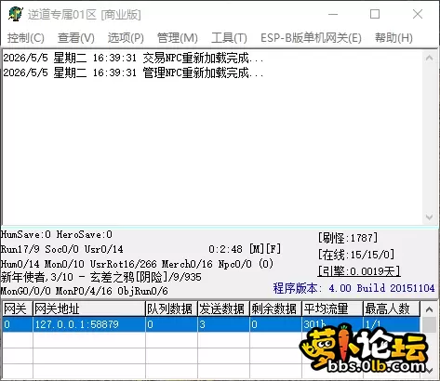
Task: Click the sent data cell showing 3
Action: 223,324
